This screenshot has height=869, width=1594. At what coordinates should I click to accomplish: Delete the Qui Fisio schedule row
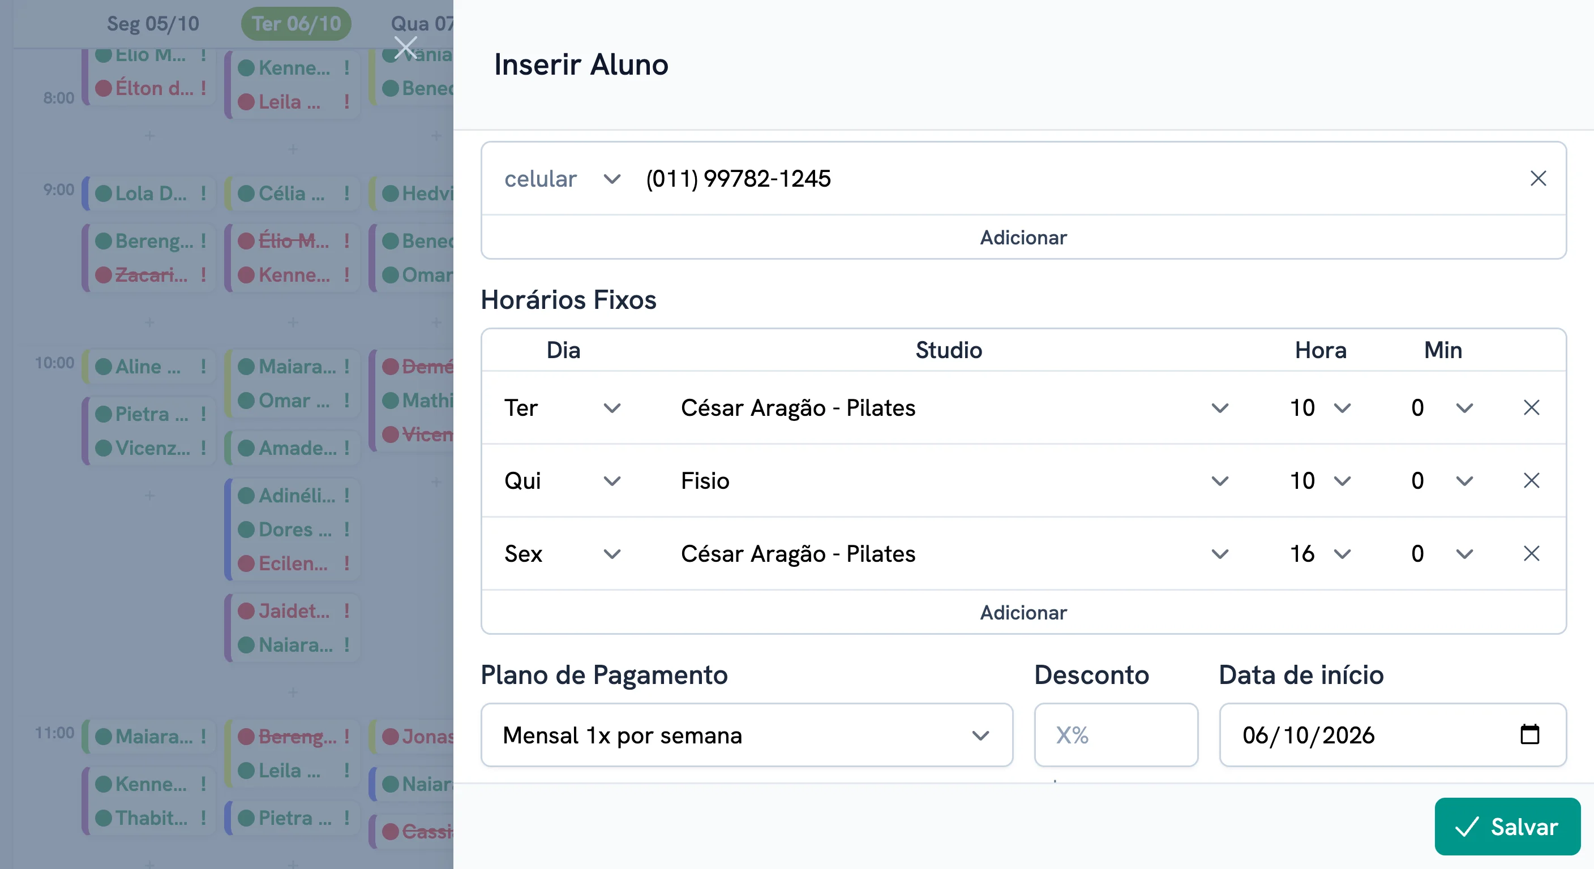coord(1531,480)
